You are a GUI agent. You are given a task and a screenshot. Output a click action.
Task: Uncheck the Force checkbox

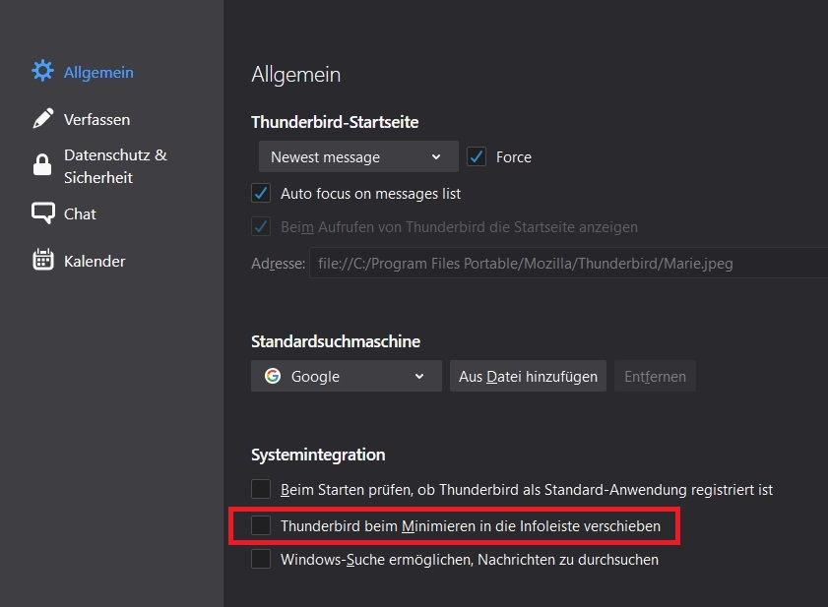(x=477, y=156)
